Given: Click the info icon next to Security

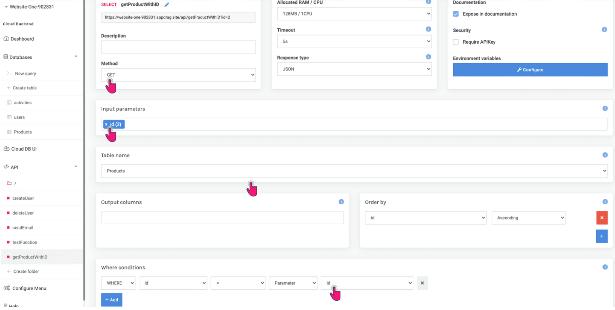Looking at the screenshot, I should [604, 29].
